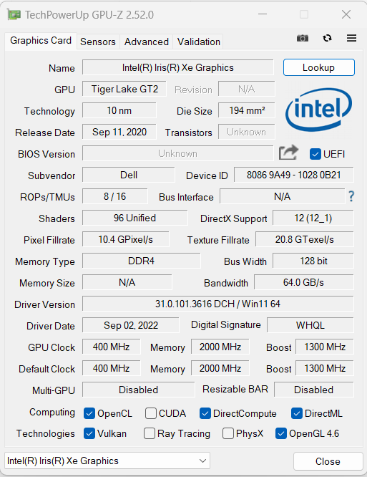Image resolution: width=367 pixels, height=477 pixels.
Task: Open the Advanced tab
Action: coord(147,42)
